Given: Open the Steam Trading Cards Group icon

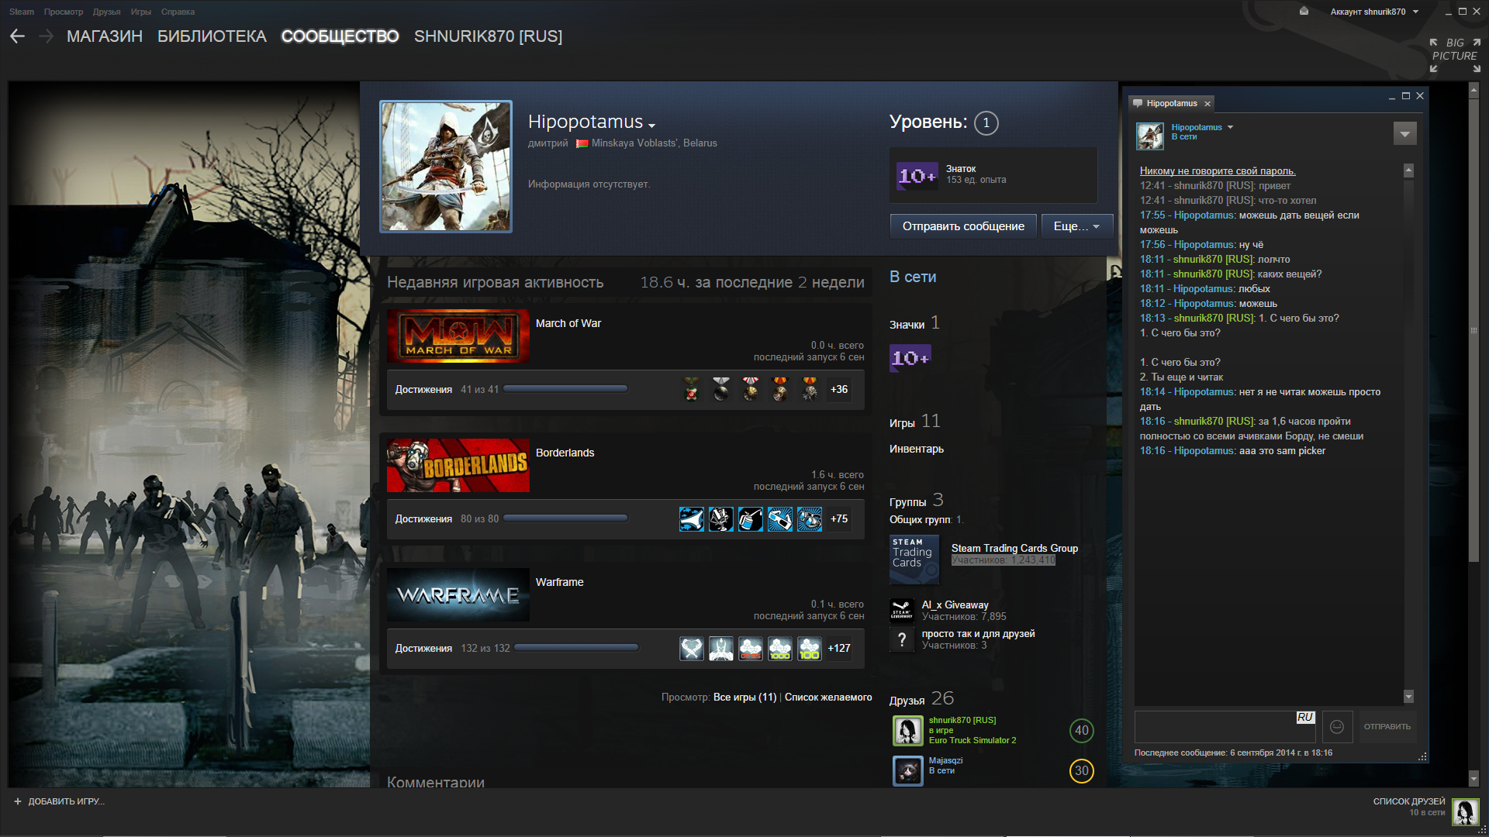Looking at the screenshot, I should [914, 559].
